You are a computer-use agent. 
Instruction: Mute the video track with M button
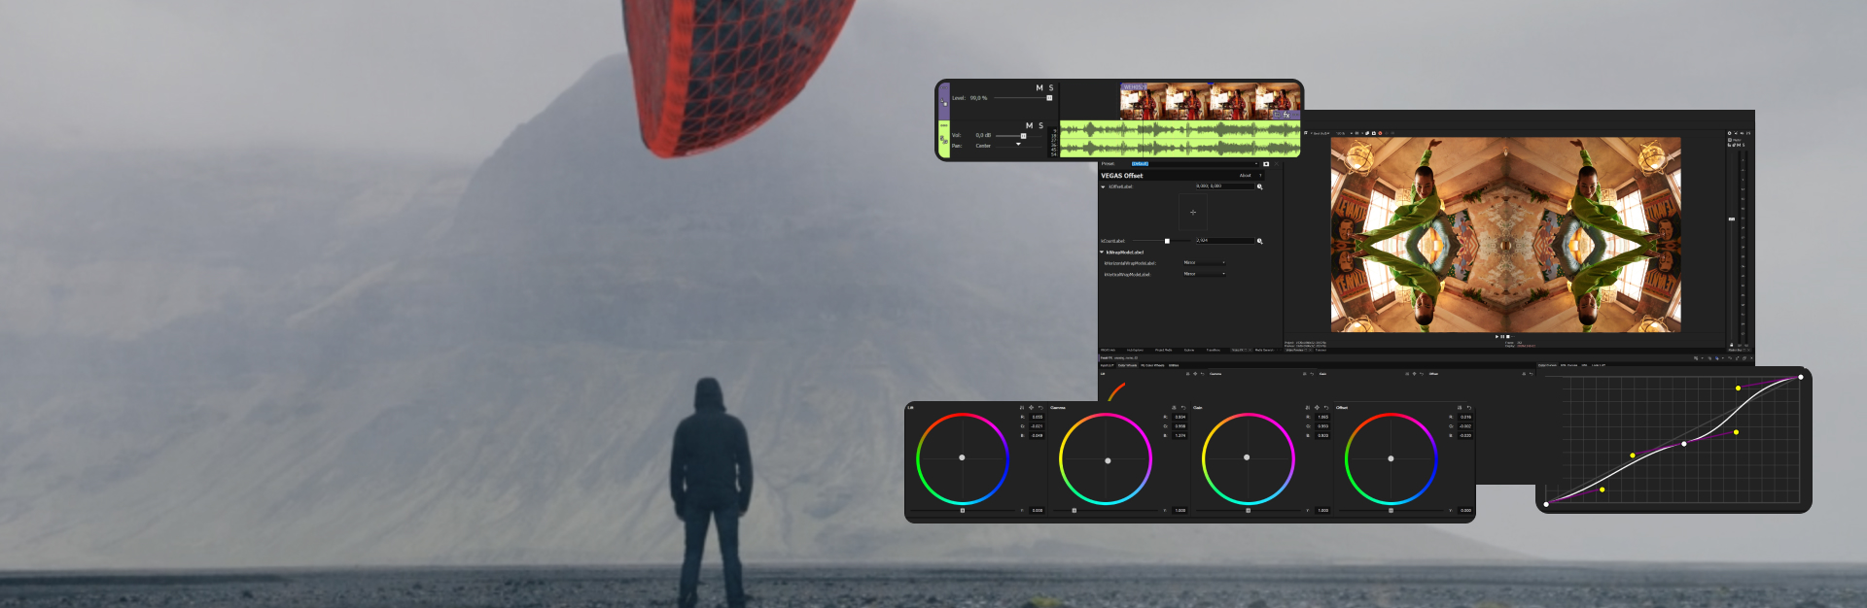1039,87
